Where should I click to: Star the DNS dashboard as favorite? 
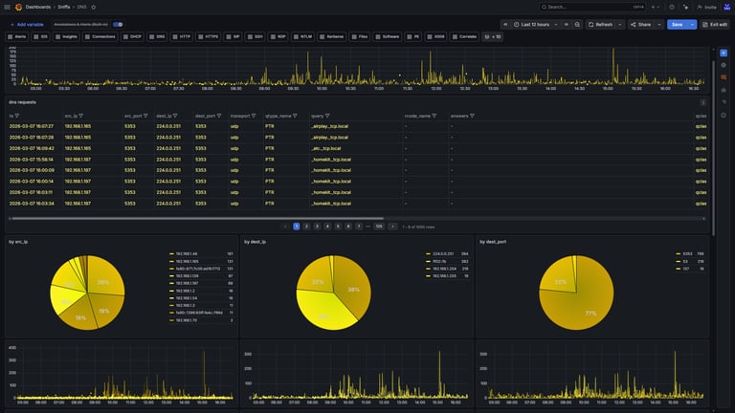point(93,7)
